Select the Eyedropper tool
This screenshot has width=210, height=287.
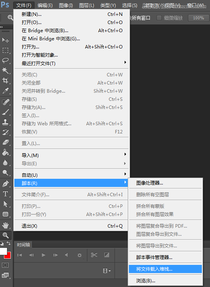(x=5, y=91)
